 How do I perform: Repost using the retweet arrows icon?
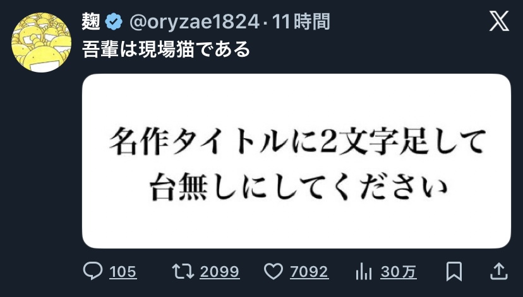click(183, 271)
